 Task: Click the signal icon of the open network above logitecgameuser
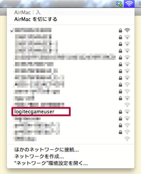(x=127, y=105)
